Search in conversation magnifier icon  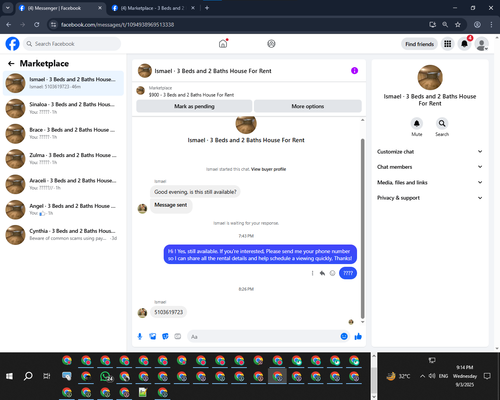pos(442,123)
